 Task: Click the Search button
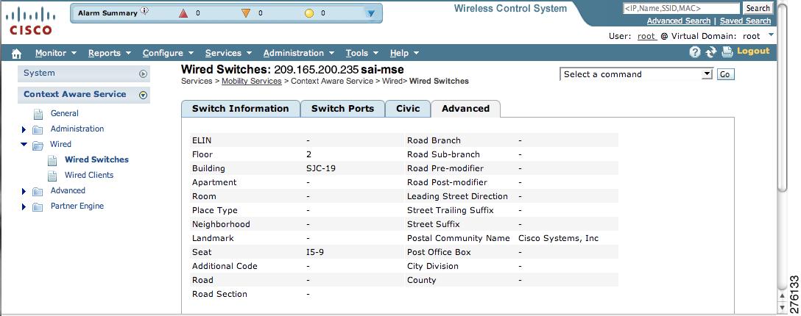pos(758,8)
